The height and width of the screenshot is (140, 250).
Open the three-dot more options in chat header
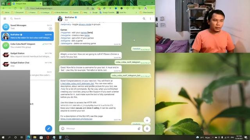coord(150,19)
